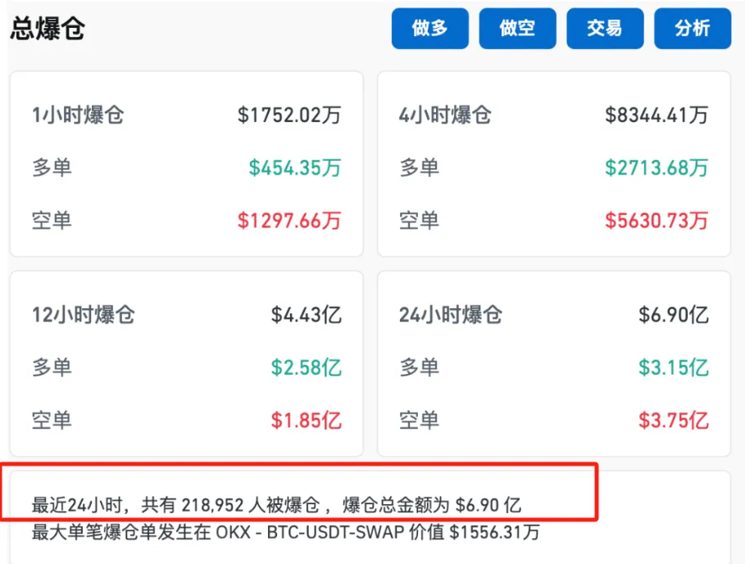Click the red $1297.66万 short value
The image size is (745, 564).
[x=289, y=221]
